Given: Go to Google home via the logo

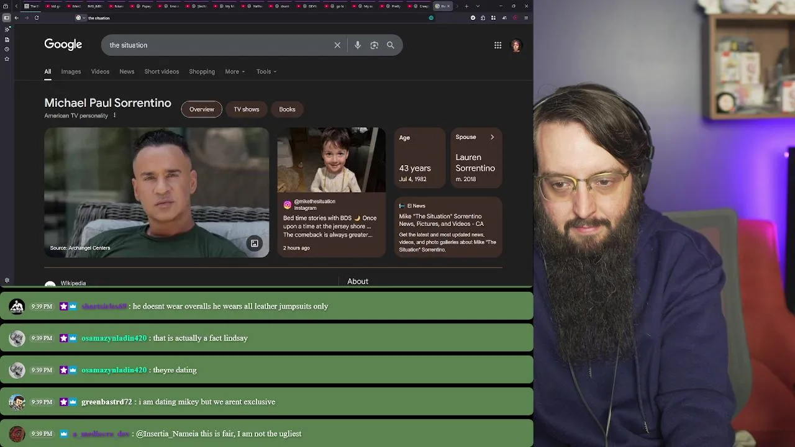Looking at the screenshot, I should click(x=63, y=45).
